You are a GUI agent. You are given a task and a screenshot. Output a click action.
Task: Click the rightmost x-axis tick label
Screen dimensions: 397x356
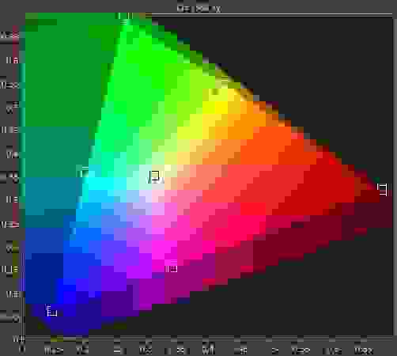pos(364,350)
